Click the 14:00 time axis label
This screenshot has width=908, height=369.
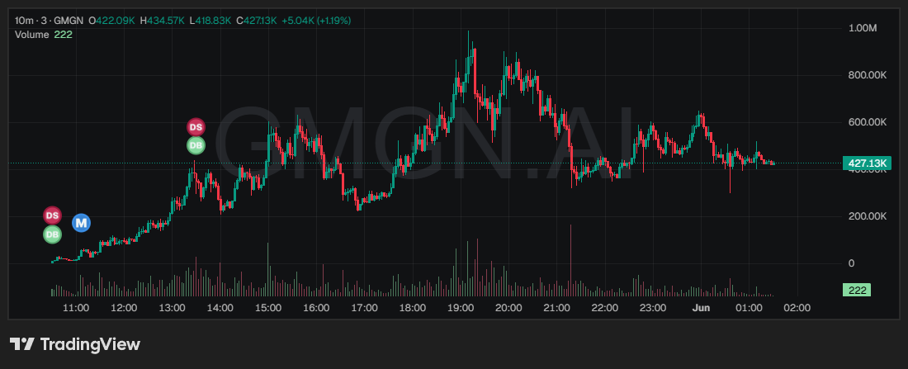[x=220, y=308]
